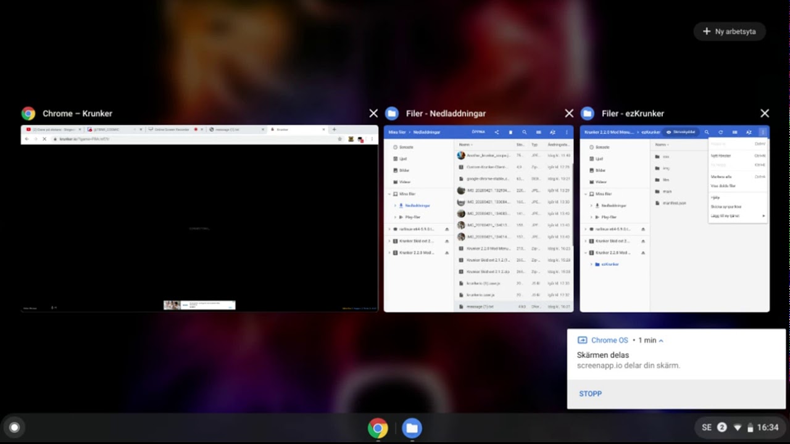790x444 pixels.
Task: Click ÖPPNA button in Nedladdningar window
Action: [x=478, y=132]
